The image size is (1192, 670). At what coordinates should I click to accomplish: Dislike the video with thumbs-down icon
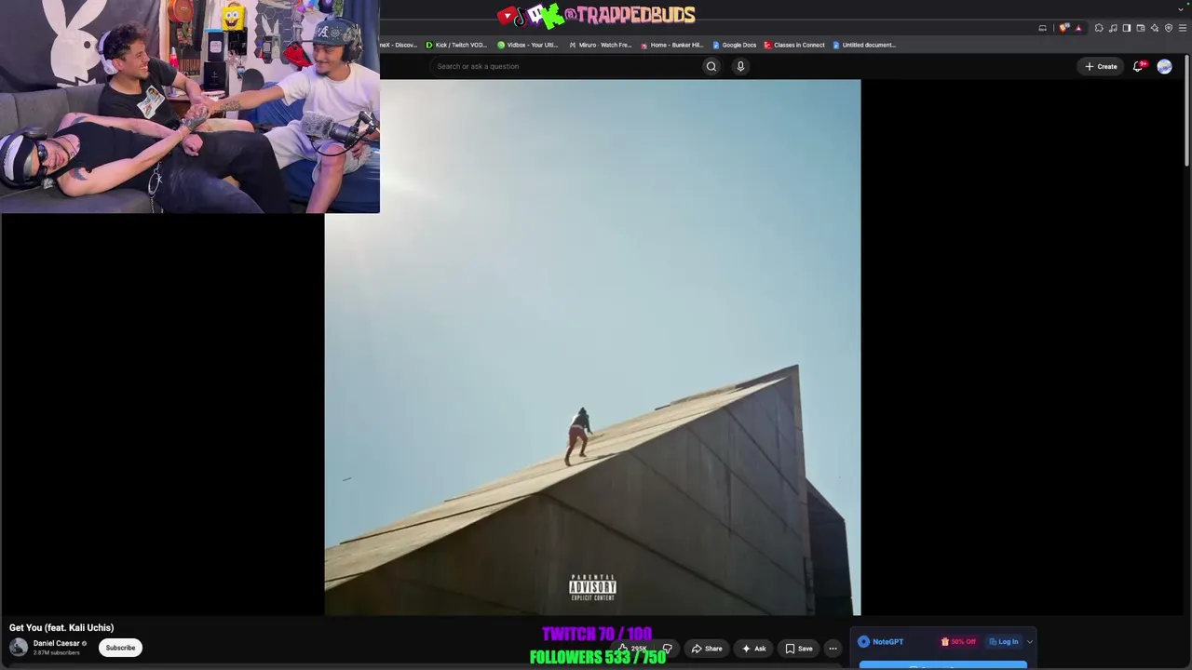click(x=667, y=649)
